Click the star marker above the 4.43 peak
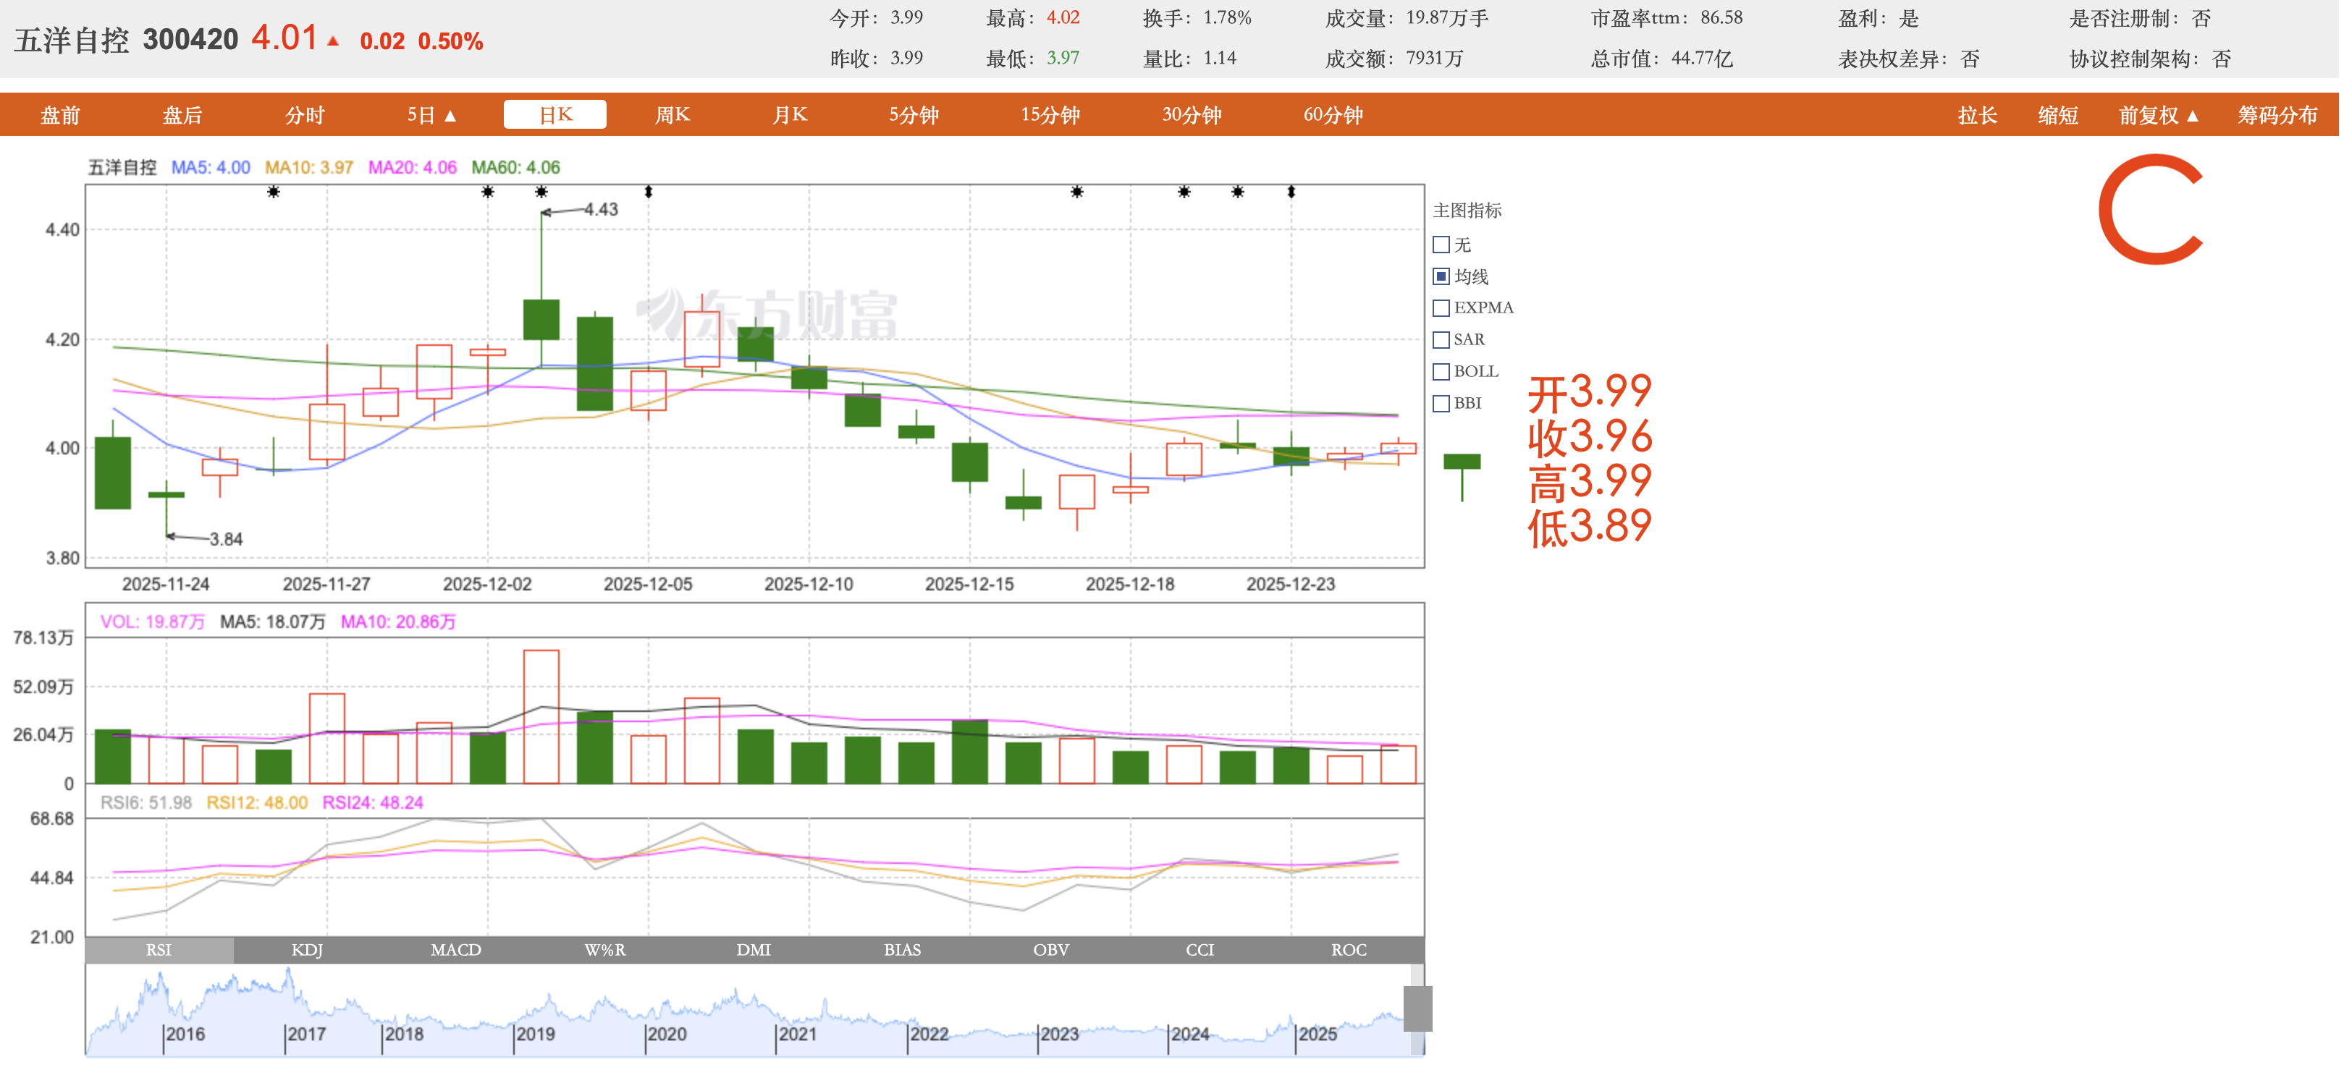The image size is (2344, 1065). click(541, 192)
